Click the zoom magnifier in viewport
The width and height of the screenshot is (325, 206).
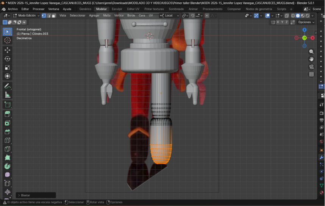pyautogui.click(x=311, y=51)
